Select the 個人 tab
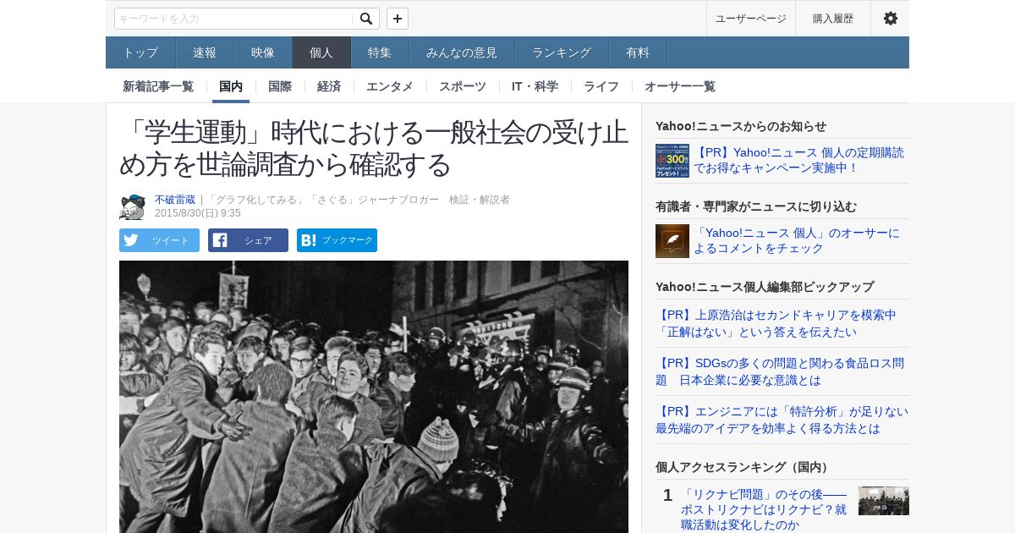Screen dimensions: 1015x533 (x=321, y=52)
